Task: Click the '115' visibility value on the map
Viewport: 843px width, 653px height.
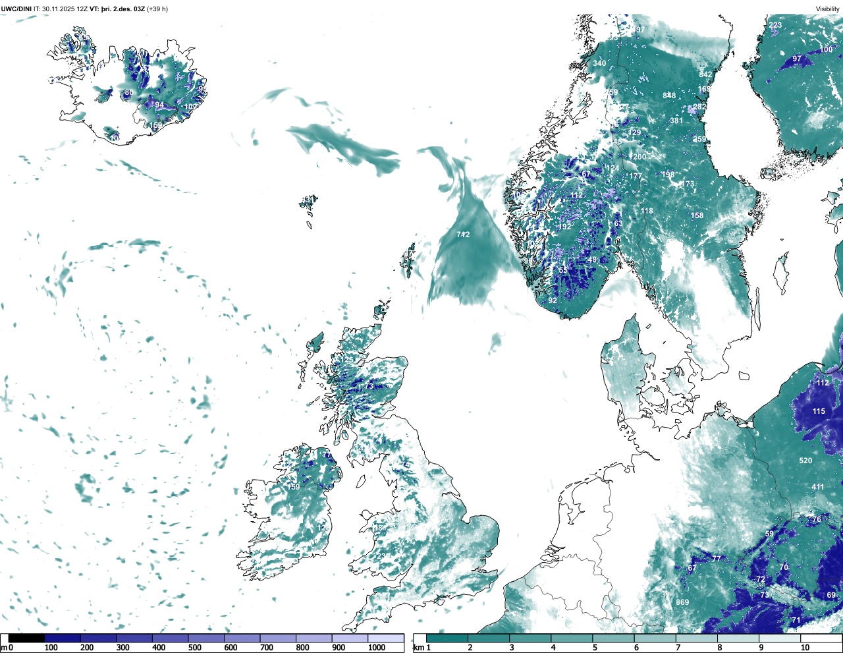Action: click(819, 411)
